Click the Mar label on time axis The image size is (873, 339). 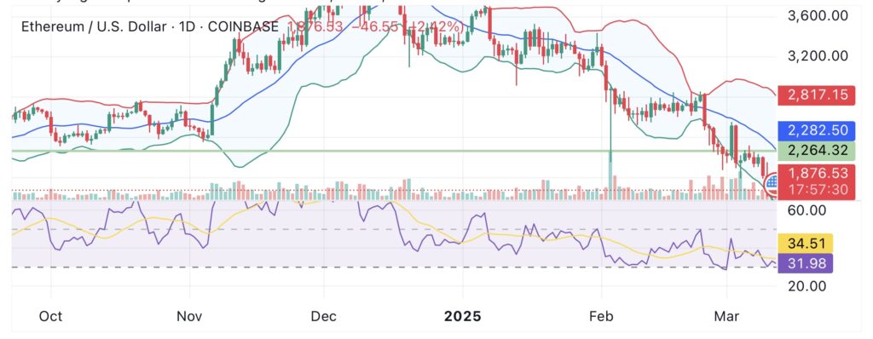[726, 316]
